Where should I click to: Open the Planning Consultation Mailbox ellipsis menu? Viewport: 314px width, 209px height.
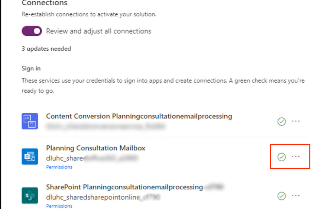[x=296, y=157]
